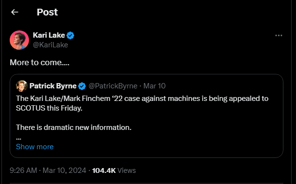Click the Mar 10 date on quoted post
Viewport: 296px width, 184px height.
pyautogui.click(x=154, y=86)
